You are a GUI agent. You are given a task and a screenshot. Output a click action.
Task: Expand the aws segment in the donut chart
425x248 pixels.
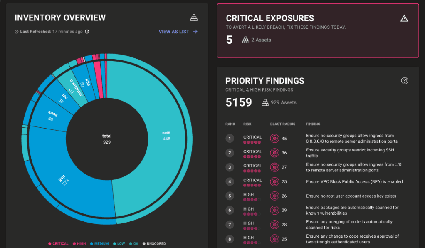[x=166, y=135]
